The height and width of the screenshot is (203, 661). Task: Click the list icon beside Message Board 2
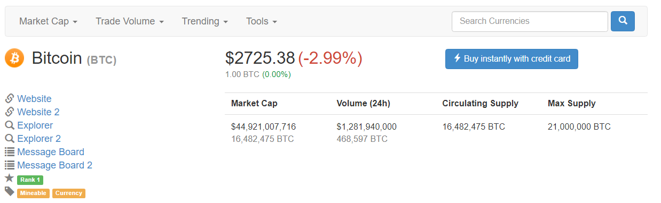click(x=10, y=165)
